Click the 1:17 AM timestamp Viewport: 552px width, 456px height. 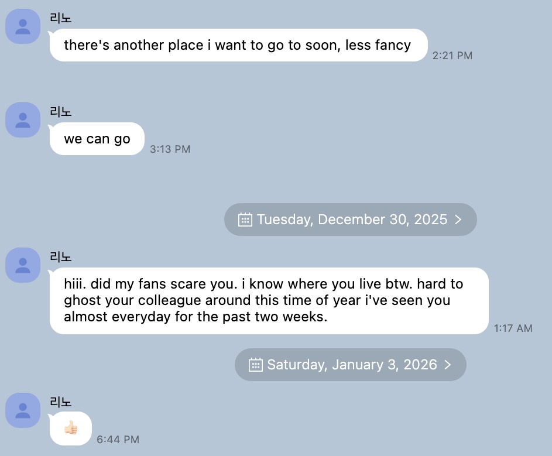click(x=513, y=328)
